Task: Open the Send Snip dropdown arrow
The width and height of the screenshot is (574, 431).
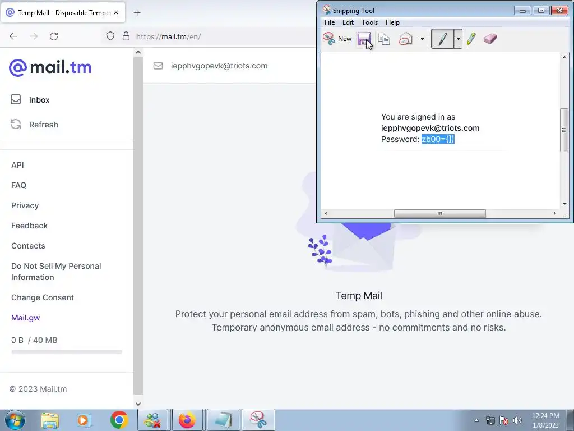Action: coord(422,39)
